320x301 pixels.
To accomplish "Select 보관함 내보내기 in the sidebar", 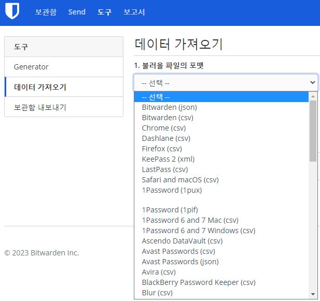I will 64,107.
